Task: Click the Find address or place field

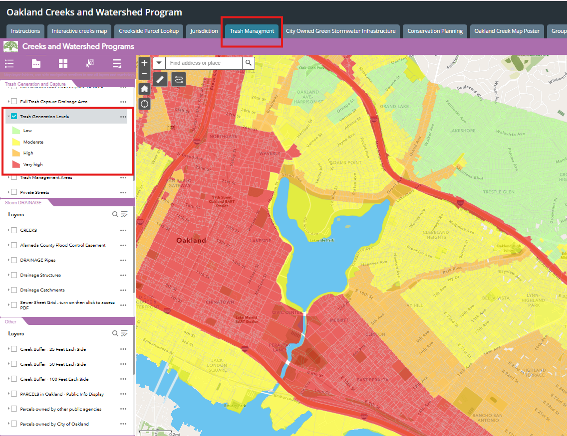Action: 204,63
